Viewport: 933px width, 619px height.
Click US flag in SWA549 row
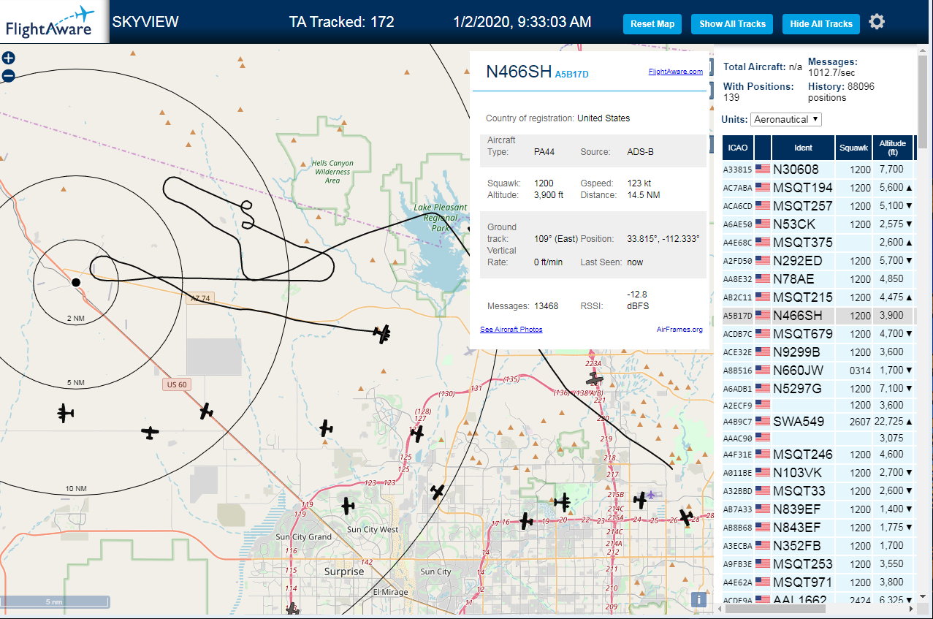[x=763, y=421]
